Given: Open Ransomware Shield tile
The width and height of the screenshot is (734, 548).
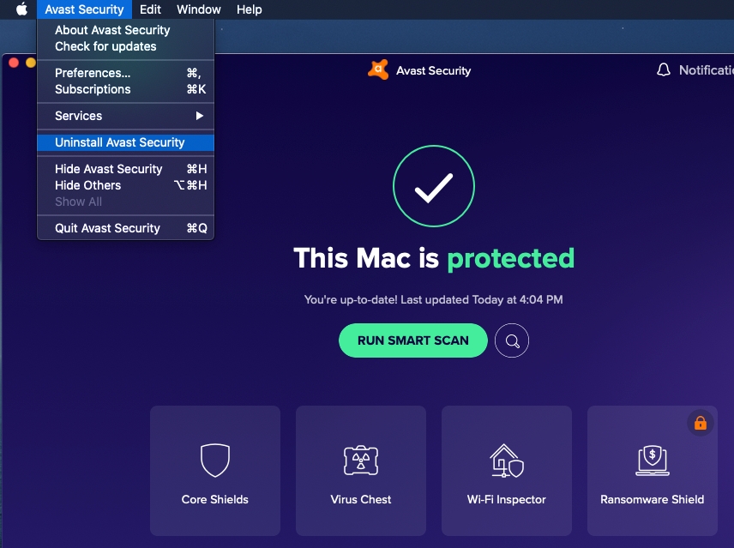Looking at the screenshot, I should pyautogui.click(x=652, y=470).
